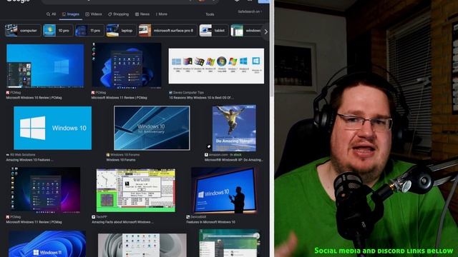The width and height of the screenshot is (458, 257).
Task: Expand the More search options menu
Action: click(x=162, y=14)
